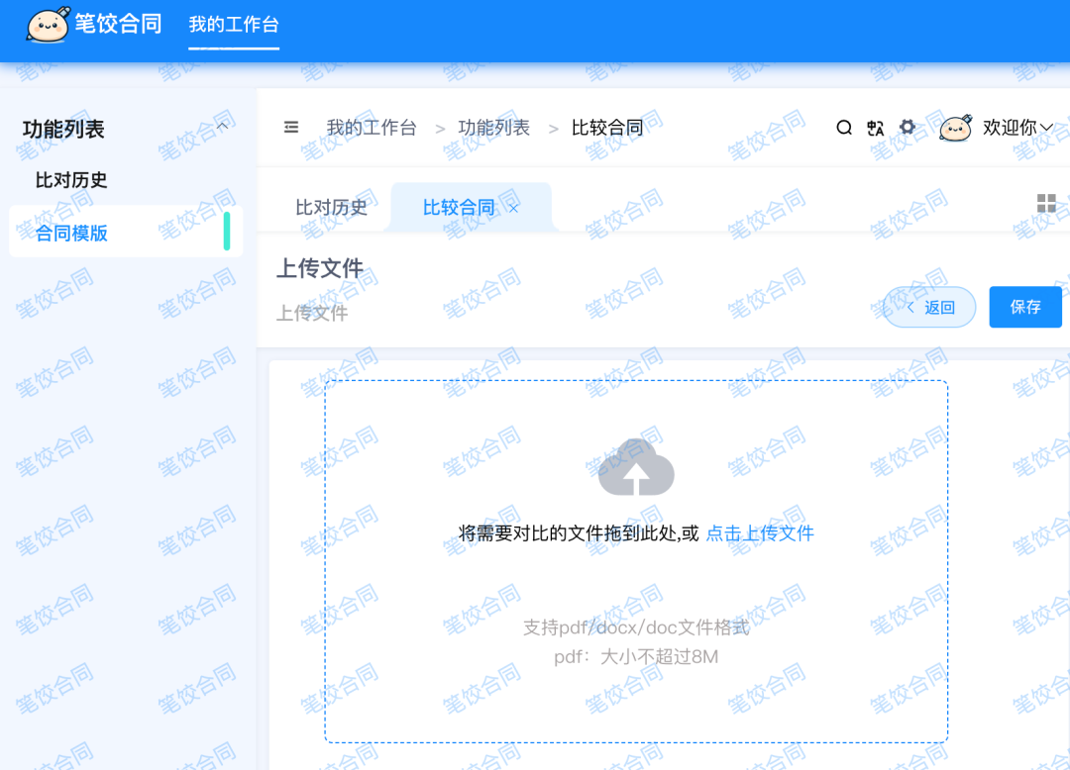Viewport: 1070px width, 770px height.
Task: Click the hamburger menu beside breadcrumb
Action: point(290,127)
